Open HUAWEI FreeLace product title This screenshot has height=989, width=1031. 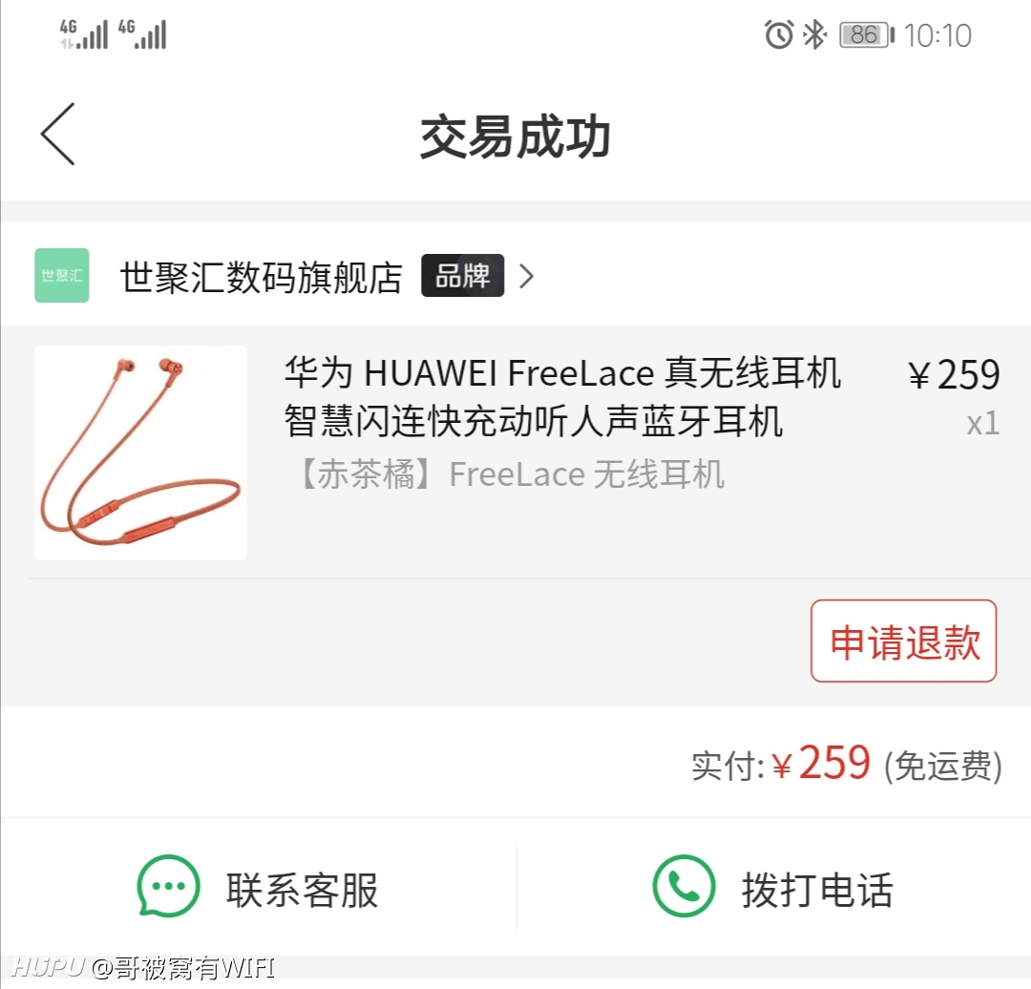[563, 396]
